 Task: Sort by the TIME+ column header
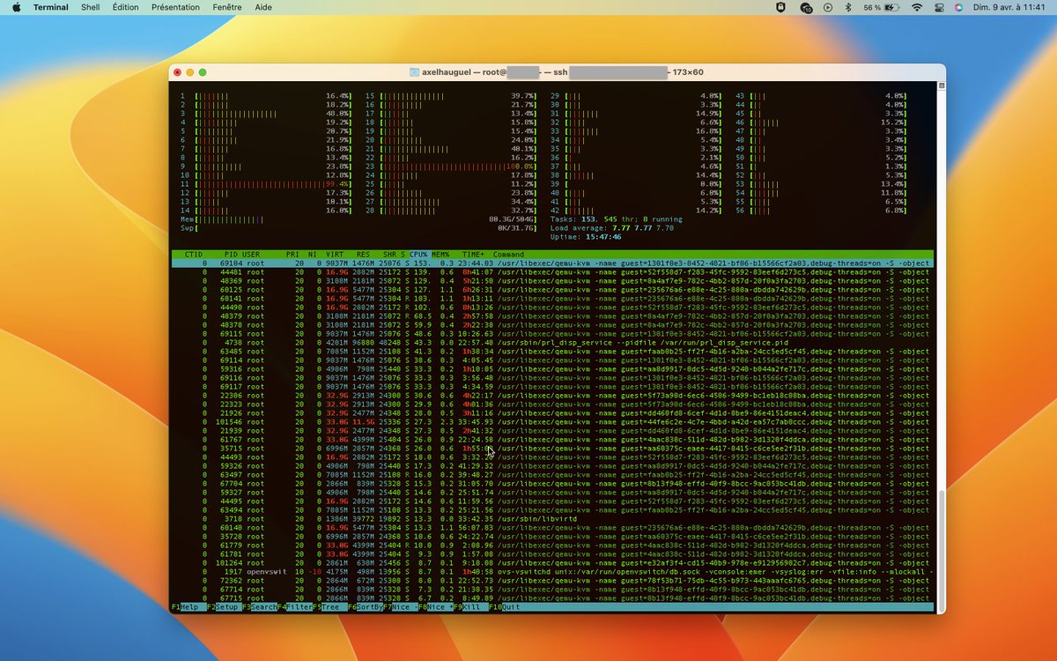tap(472, 255)
